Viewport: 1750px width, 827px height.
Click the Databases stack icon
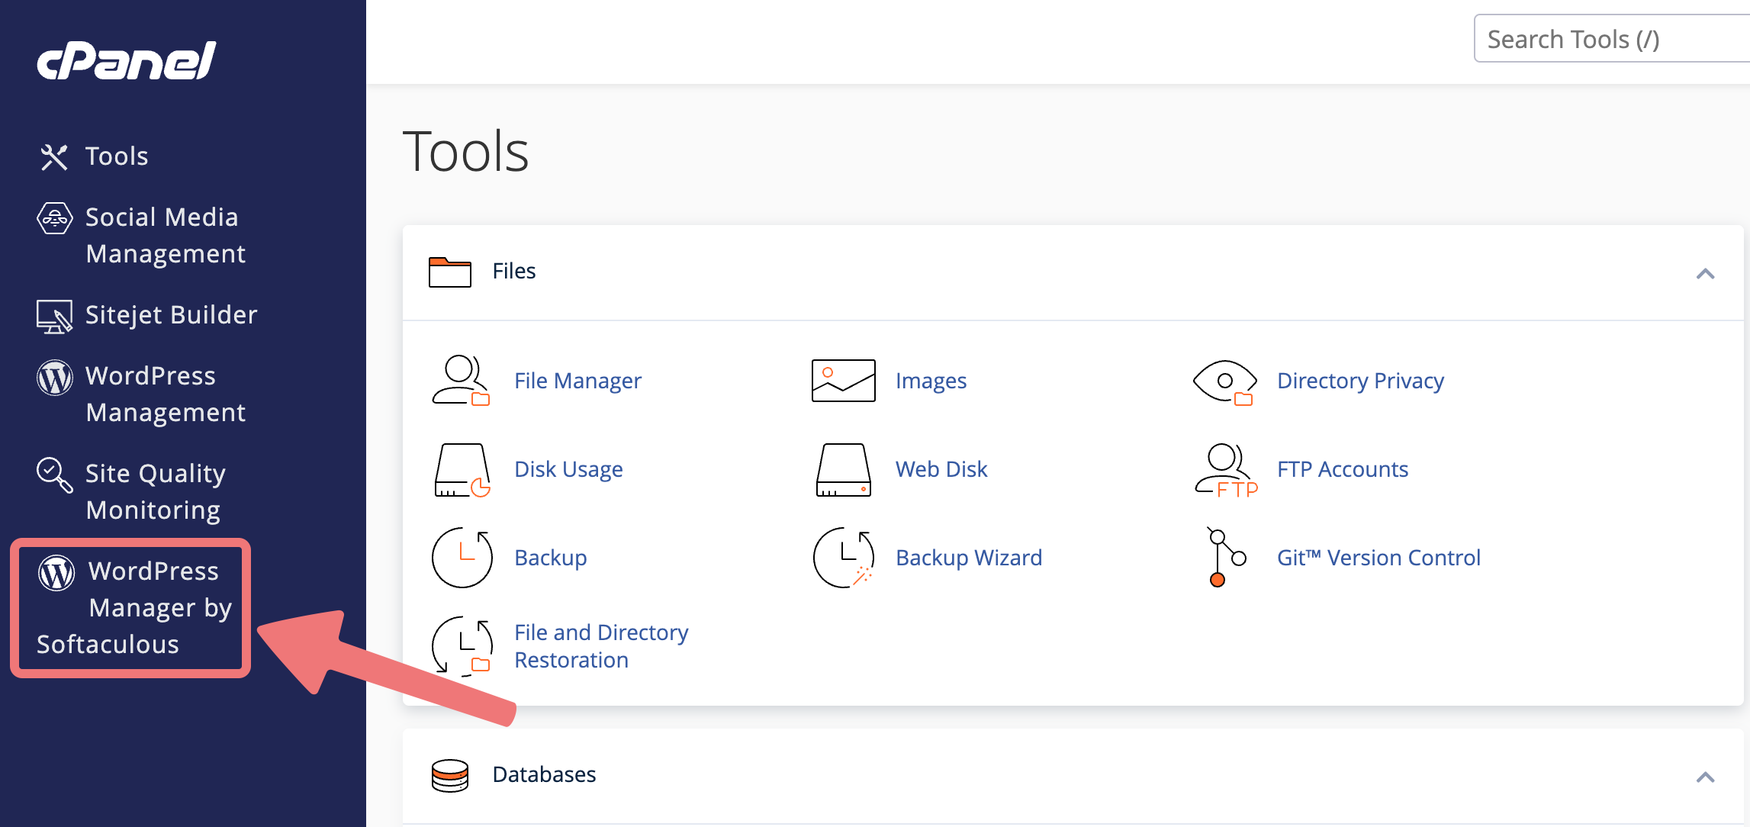(450, 776)
